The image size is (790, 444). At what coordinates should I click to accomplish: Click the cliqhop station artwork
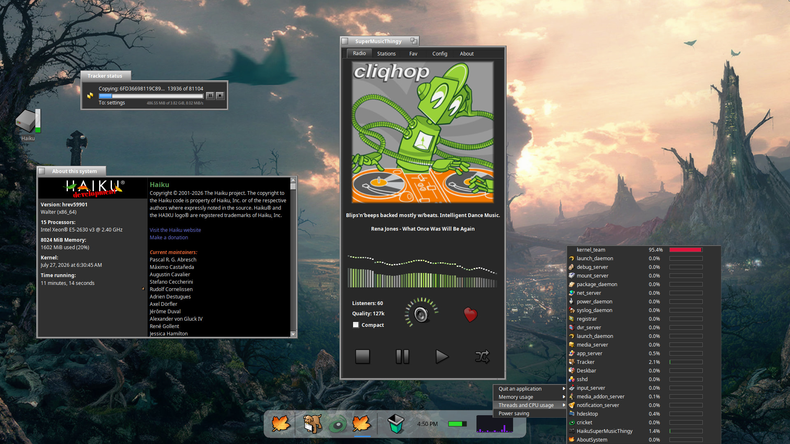point(423,132)
